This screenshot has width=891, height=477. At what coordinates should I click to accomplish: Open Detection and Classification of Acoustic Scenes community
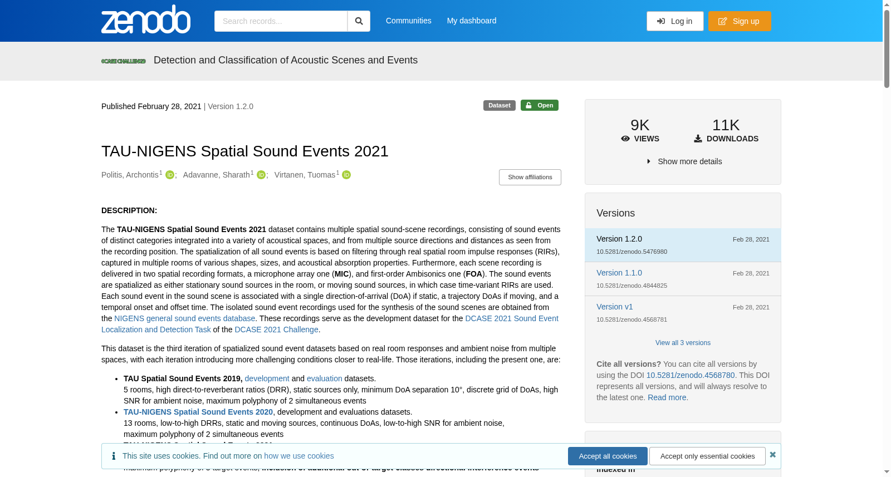(x=286, y=60)
